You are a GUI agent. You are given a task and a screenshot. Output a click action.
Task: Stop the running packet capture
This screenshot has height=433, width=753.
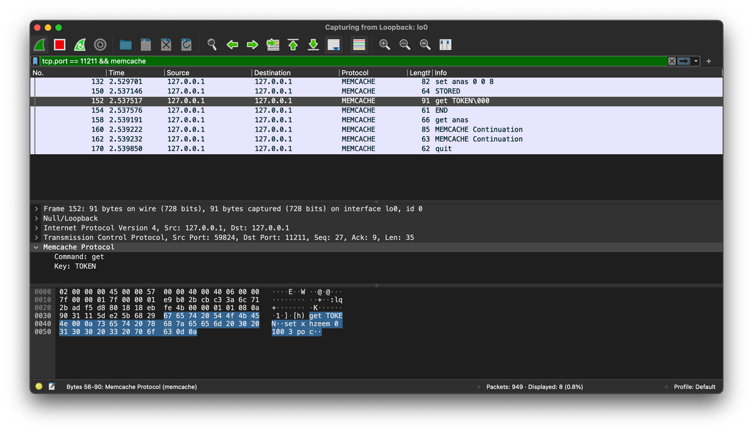point(60,44)
